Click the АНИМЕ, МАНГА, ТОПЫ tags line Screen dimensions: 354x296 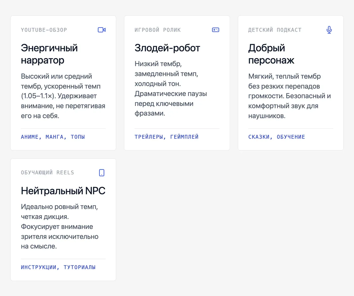click(x=53, y=137)
